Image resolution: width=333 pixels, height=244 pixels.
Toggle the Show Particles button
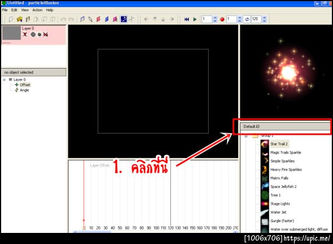124,19
